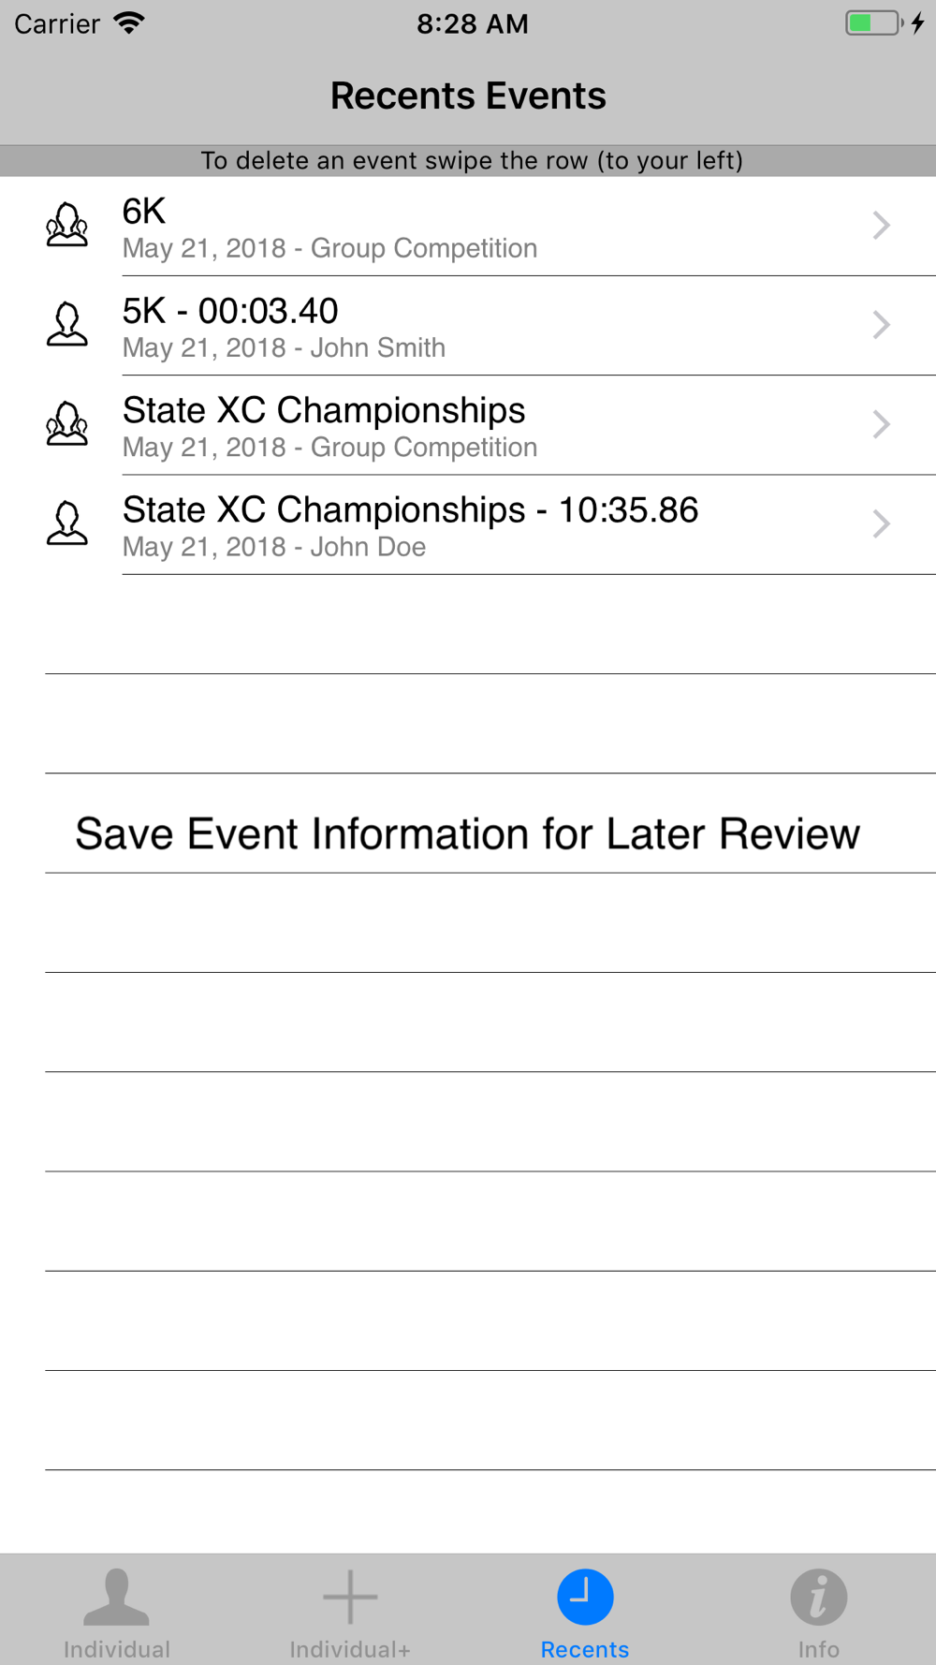Switch to the Info tab label
This screenshot has width=936, height=1665.
coord(819,1649)
